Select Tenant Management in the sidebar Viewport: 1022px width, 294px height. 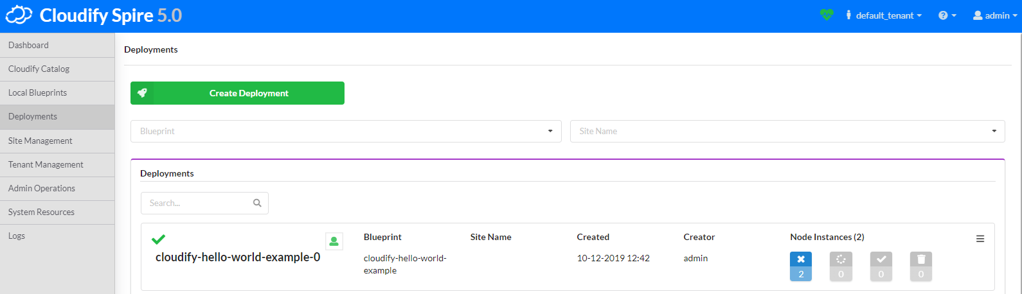46,164
